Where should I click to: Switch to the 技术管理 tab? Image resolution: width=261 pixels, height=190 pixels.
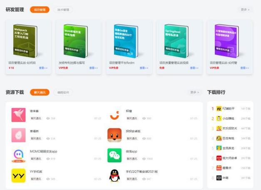pyautogui.click(x=63, y=10)
